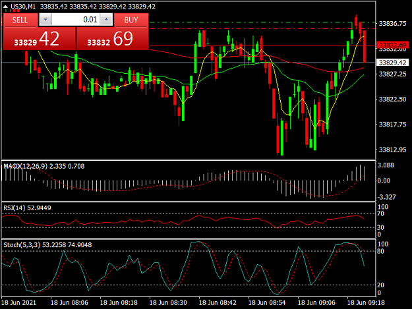This screenshot has height=309, width=412.
Task: Click the 0.01 volume input field
Action: point(76,20)
